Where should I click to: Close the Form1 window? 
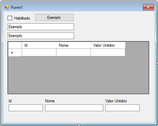[148, 7]
